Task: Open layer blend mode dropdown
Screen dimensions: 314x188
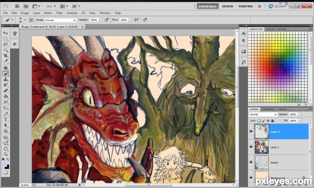Action: [x=263, y=114]
